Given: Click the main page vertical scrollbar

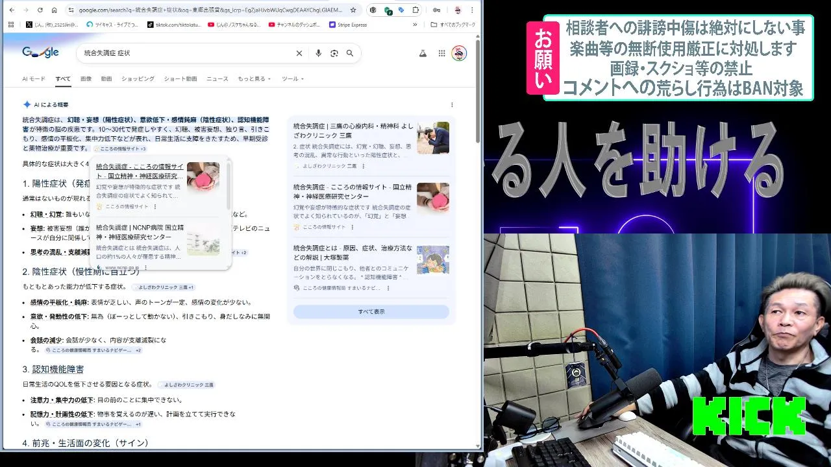Looking at the screenshot, I should coord(478,91).
